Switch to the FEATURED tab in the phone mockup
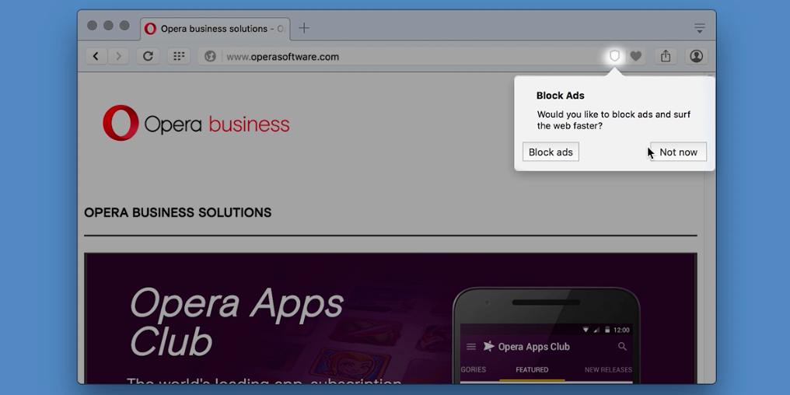Screen dimensions: 790x395 532,370
